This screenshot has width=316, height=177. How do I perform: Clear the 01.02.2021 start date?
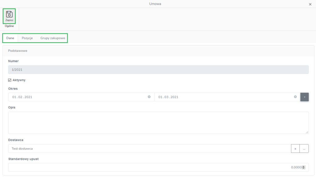[149, 97]
